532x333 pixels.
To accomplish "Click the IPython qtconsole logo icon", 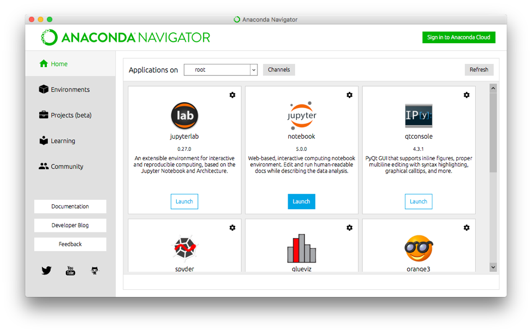I will pyautogui.click(x=419, y=116).
